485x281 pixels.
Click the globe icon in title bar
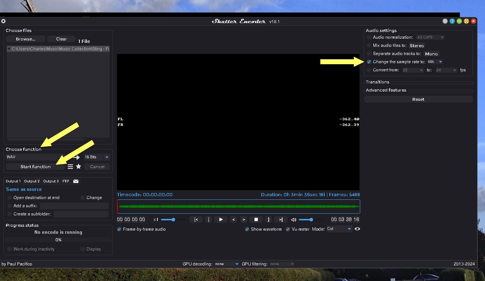point(445,21)
